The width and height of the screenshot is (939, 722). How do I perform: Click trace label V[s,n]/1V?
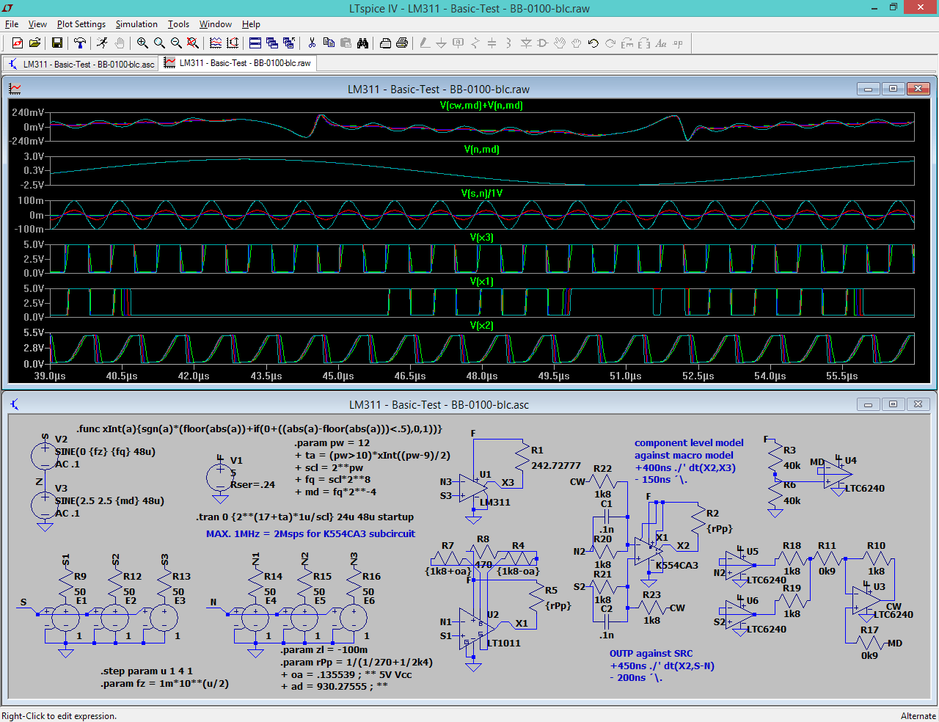click(481, 194)
